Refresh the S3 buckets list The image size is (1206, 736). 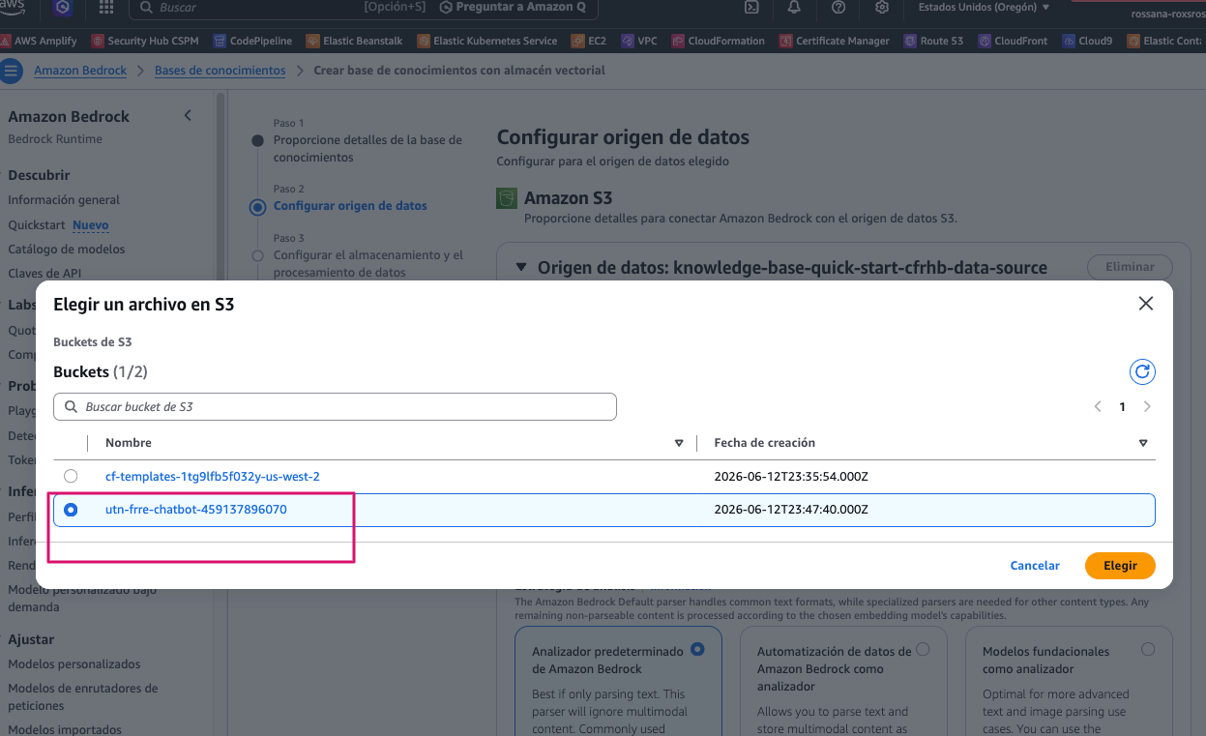coord(1142,372)
